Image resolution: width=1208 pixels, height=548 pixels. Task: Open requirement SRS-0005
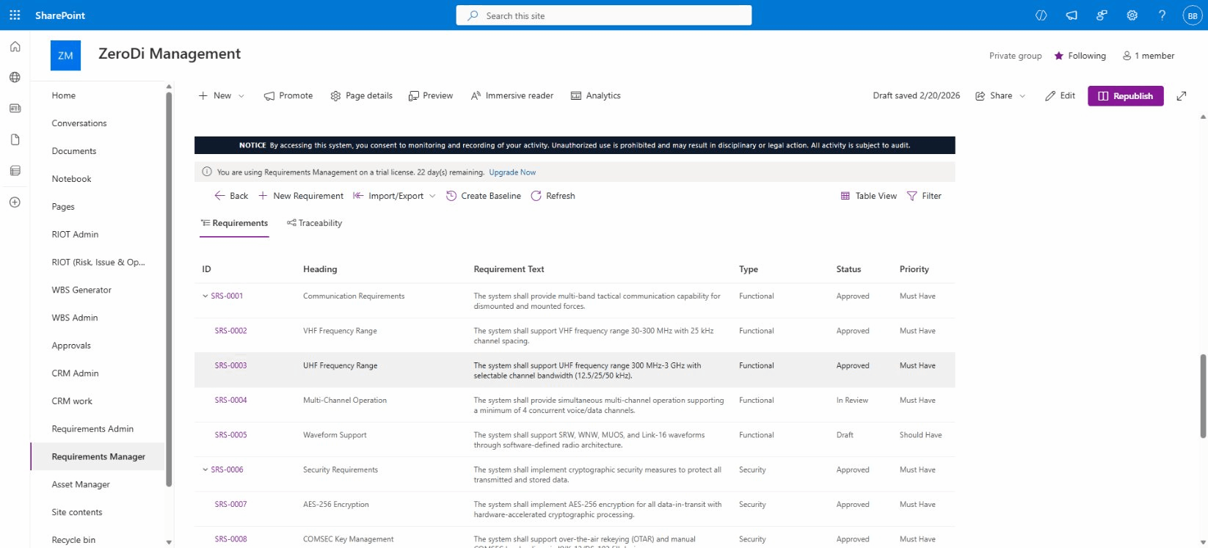pyautogui.click(x=230, y=435)
